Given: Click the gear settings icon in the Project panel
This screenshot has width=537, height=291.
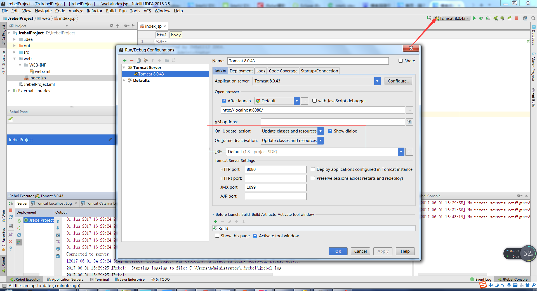Looking at the screenshot, I should (x=126, y=26).
